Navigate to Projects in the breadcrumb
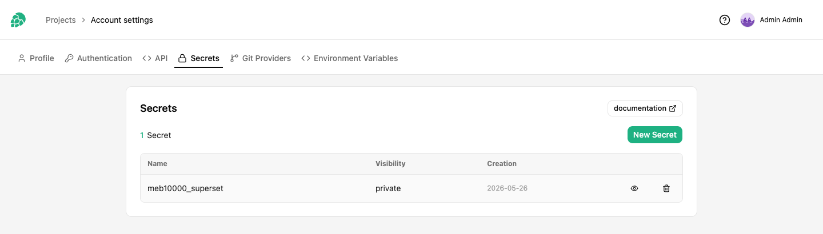Viewport: 823px width, 234px height. coord(61,20)
